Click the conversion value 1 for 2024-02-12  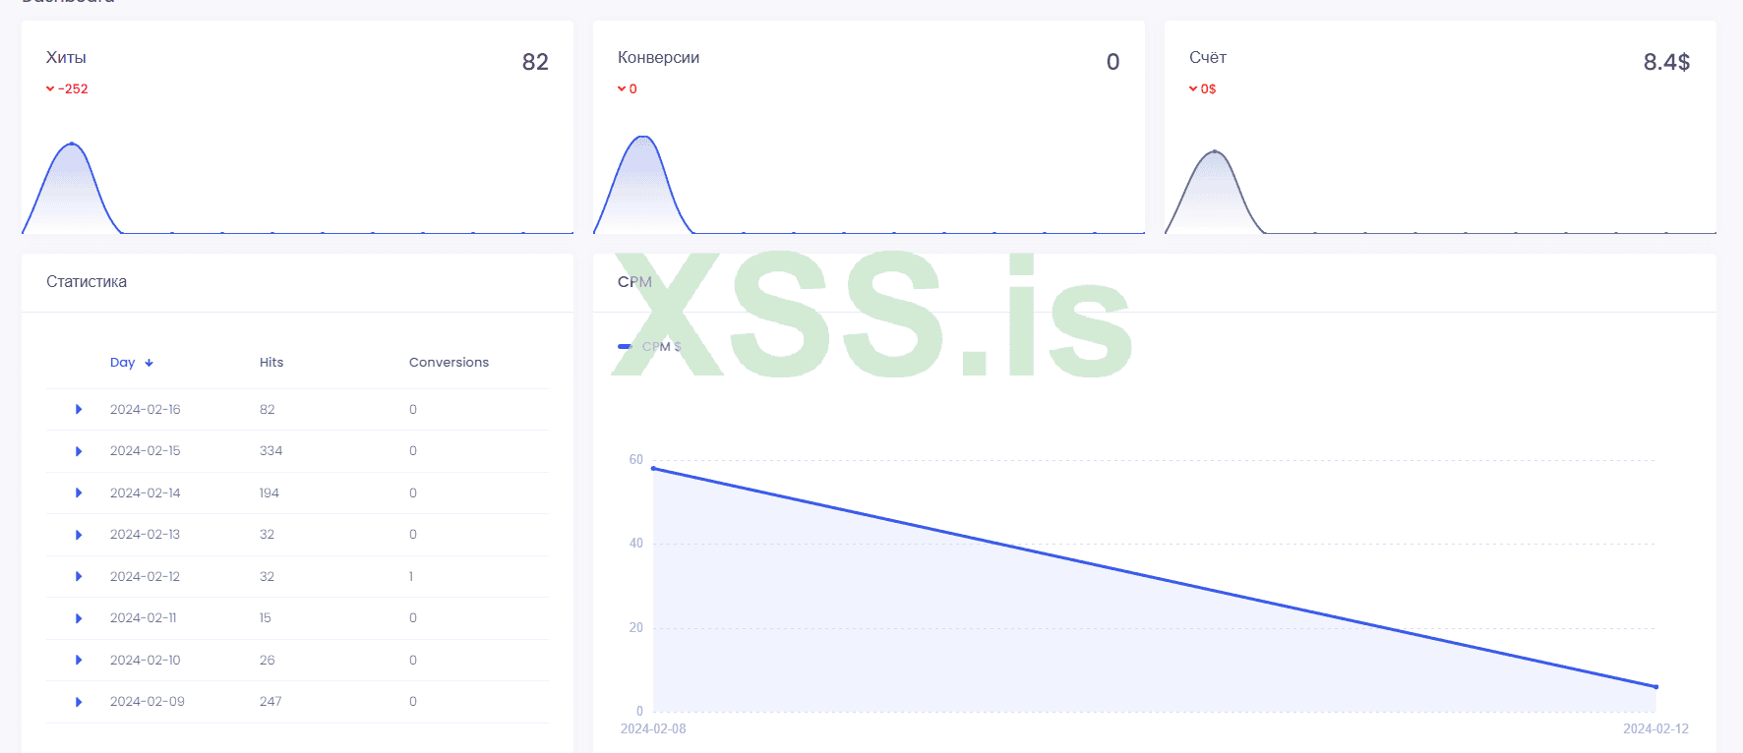tap(411, 576)
